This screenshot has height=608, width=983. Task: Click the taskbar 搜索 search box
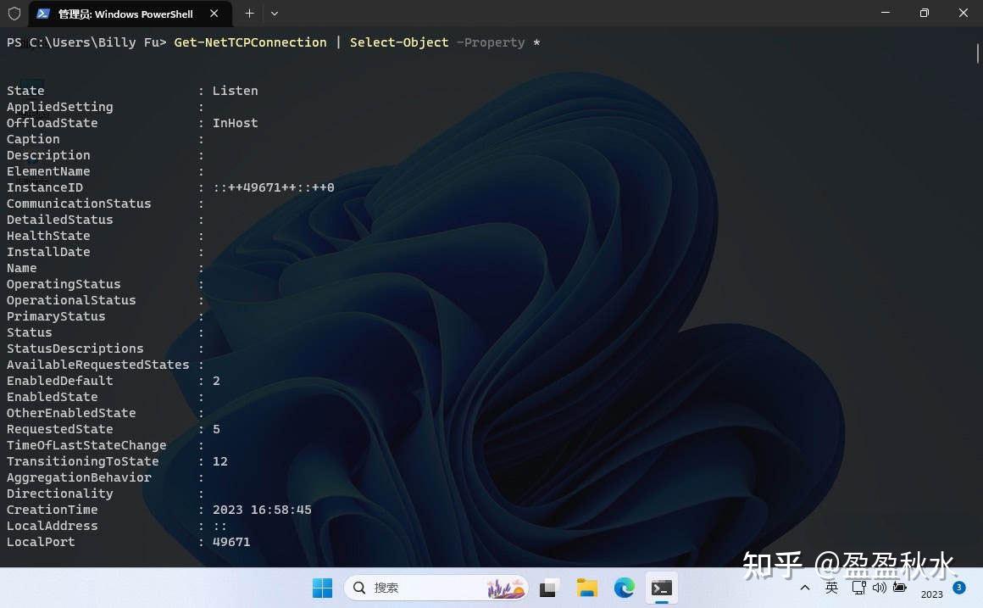coord(436,588)
